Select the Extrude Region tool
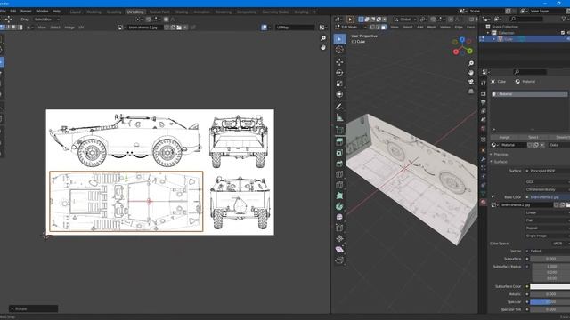 click(x=339, y=142)
